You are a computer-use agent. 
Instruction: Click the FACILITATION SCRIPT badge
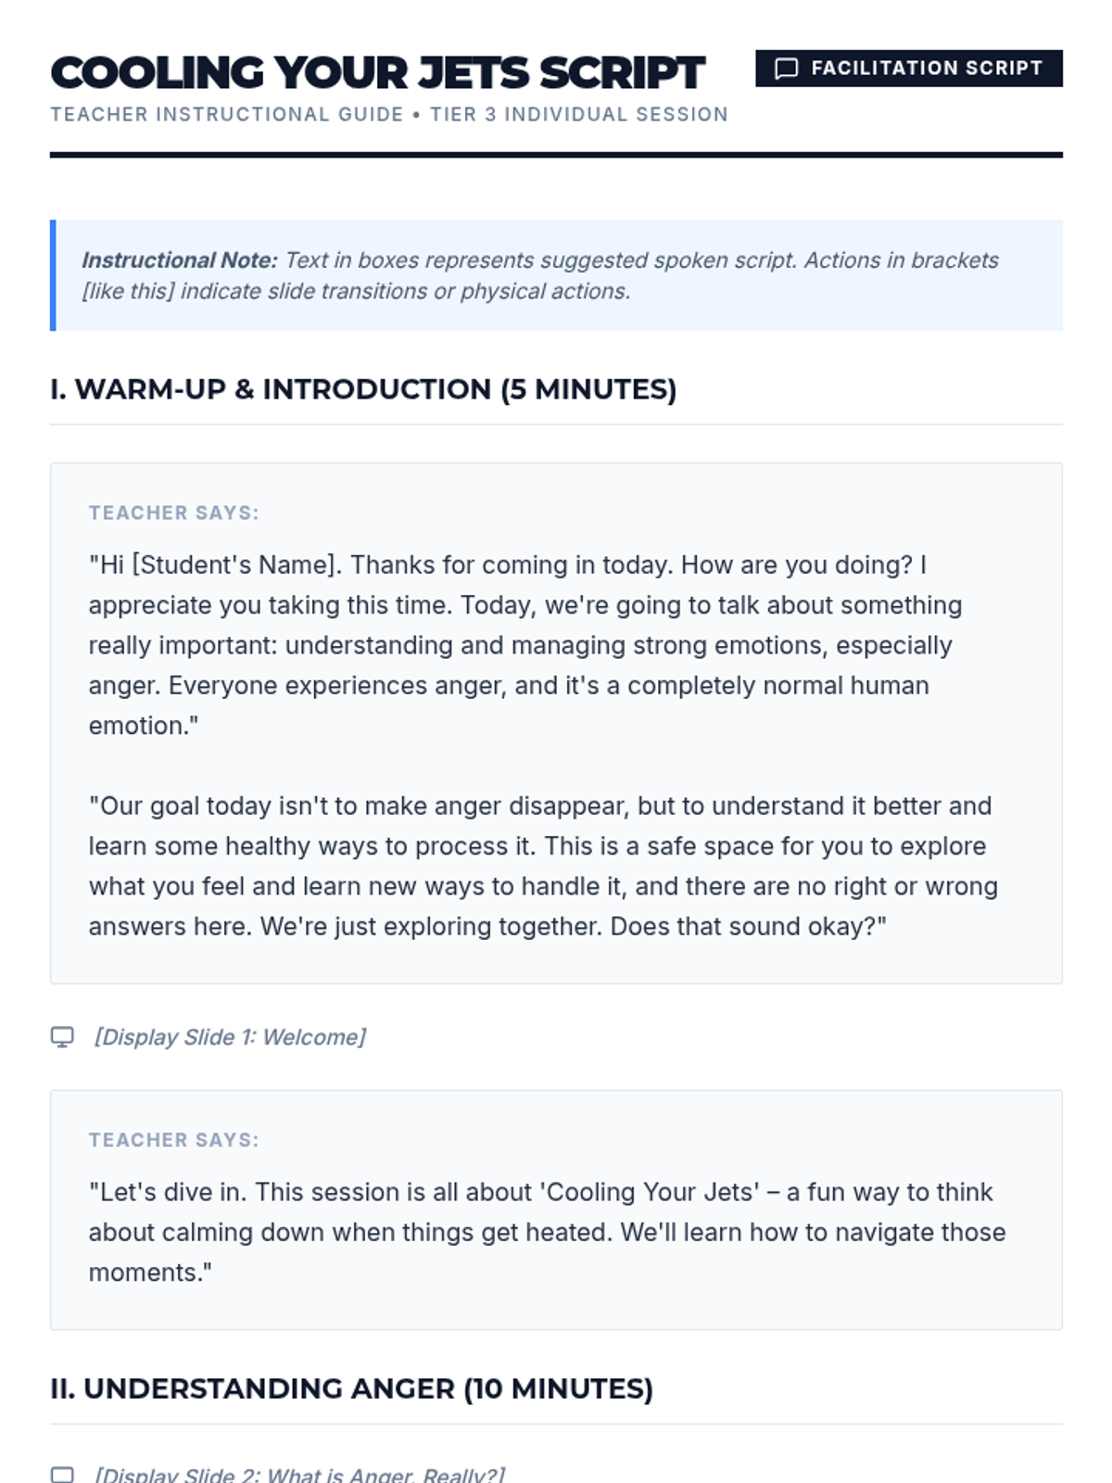pos(908,69)
